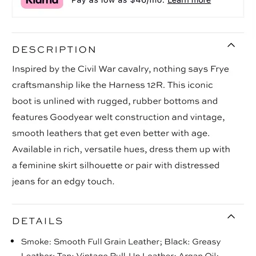Click the word Frye in description
The height and width of the screenshot is (256, 256).
pos(220,69)
